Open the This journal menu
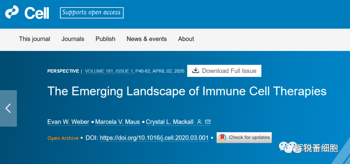350x164 pixels. click(35, 39)
